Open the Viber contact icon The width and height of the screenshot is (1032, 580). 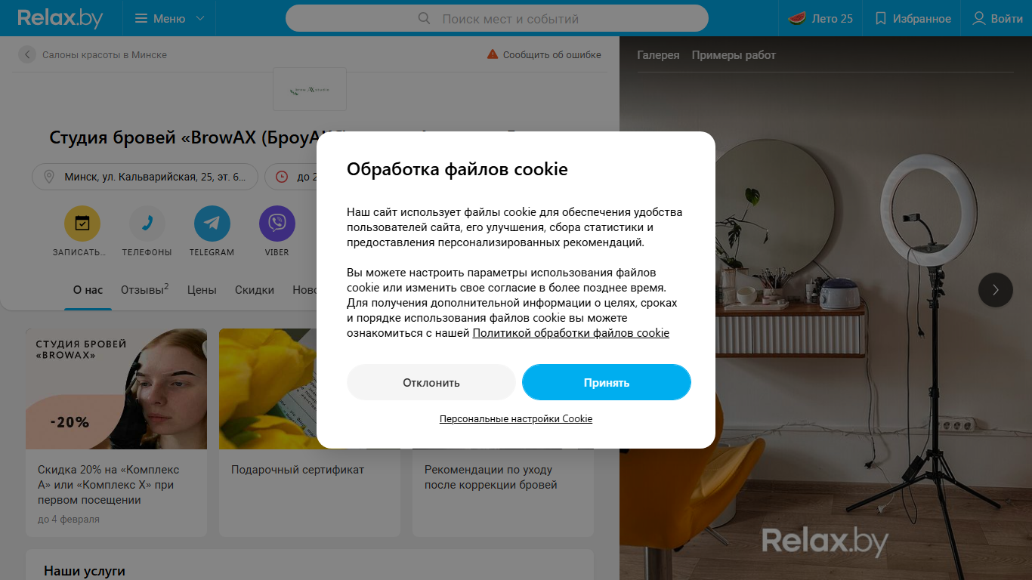tap(277, 224)
